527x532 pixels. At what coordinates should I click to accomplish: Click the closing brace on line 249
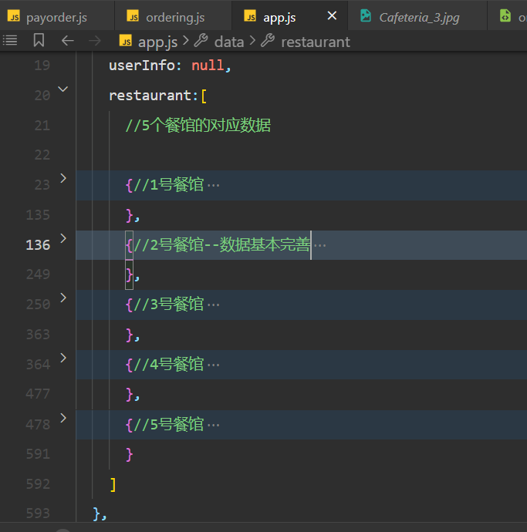point(130,274)
